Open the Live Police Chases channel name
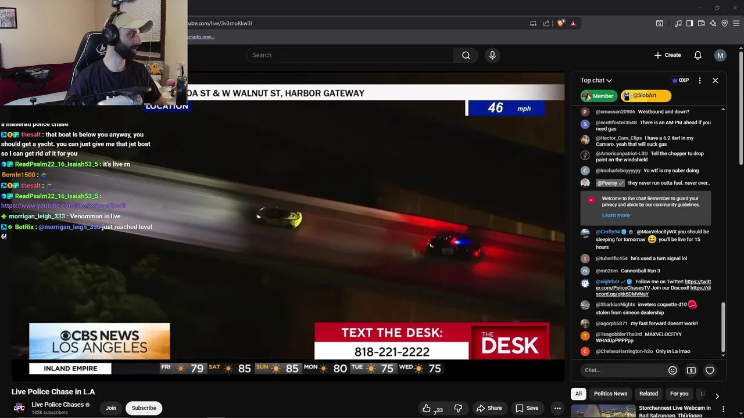Screen dimensions: 744x418 click(58, 405)
